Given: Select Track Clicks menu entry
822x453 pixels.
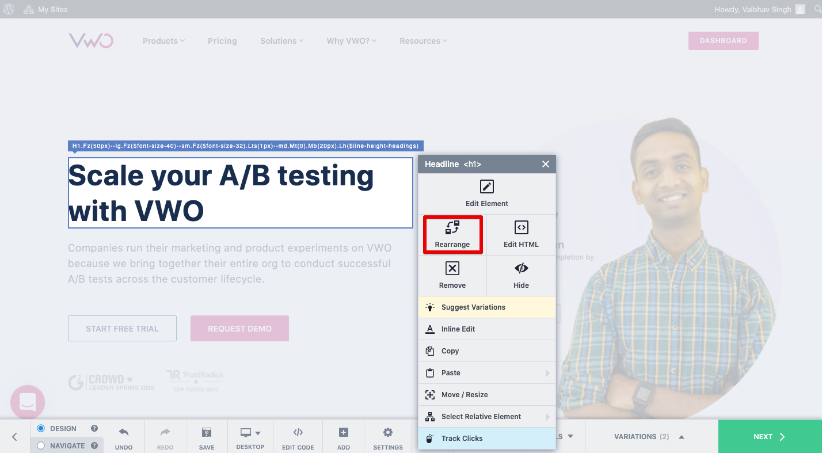Looking at the screenshot, I should tap(486, 439).
